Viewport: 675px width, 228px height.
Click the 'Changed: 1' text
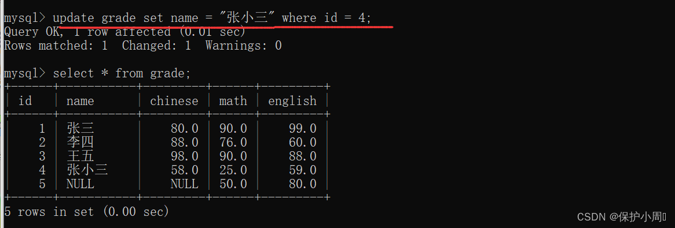(156, 46)
